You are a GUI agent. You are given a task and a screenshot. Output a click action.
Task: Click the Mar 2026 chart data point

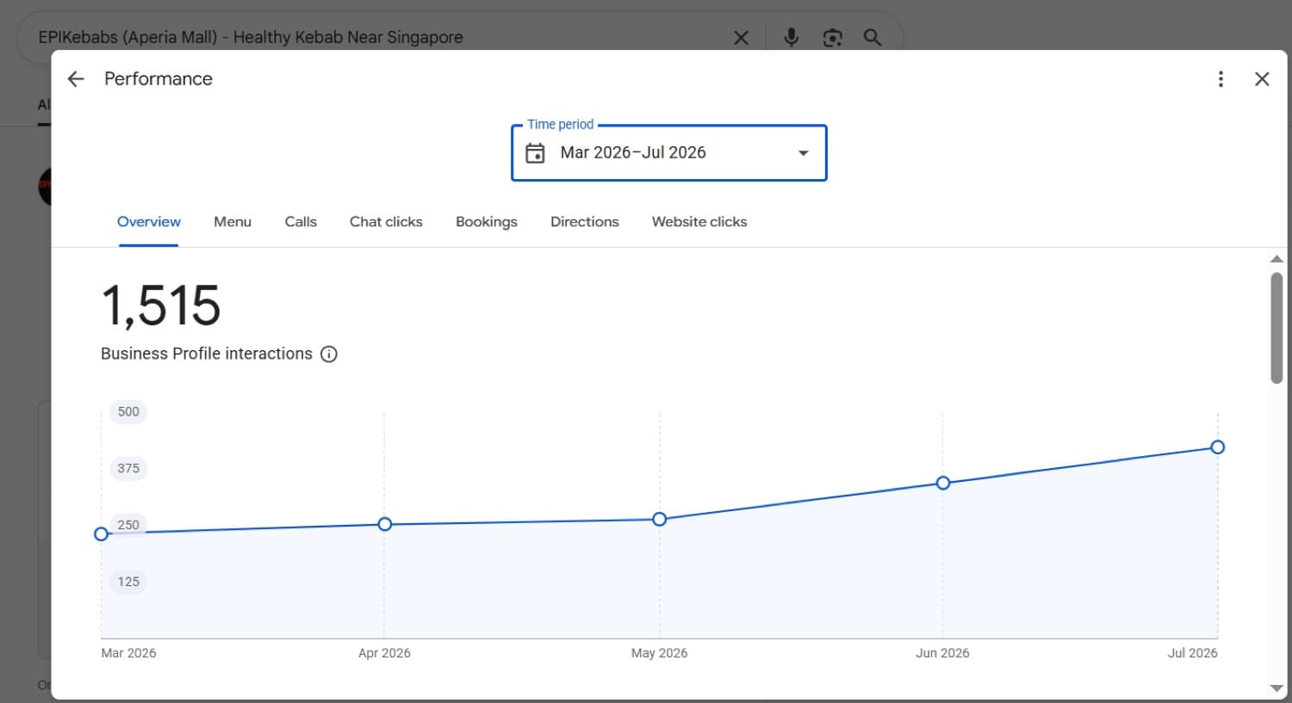pyautogui.click(x=102, y=534)
